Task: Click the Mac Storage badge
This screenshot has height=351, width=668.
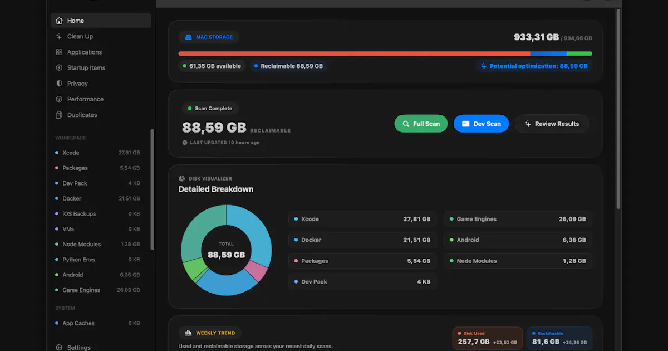Action: point(209,37)
